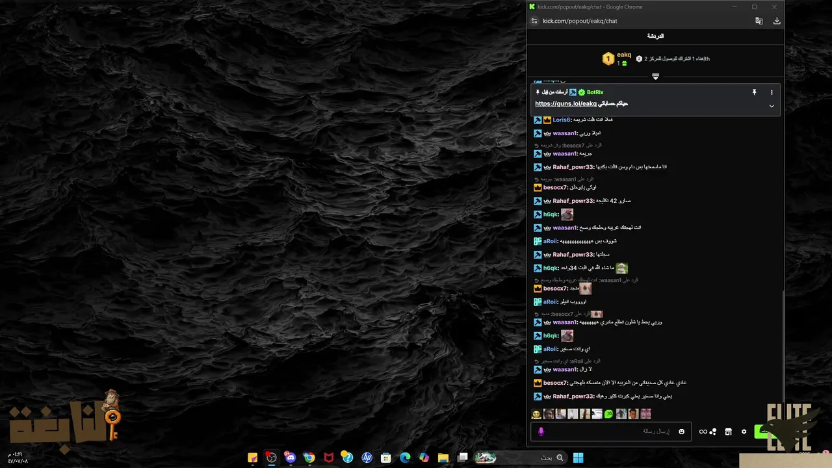
Task: Click the pin icon on BotRix pinned message
Action: [x=754, y=92]
